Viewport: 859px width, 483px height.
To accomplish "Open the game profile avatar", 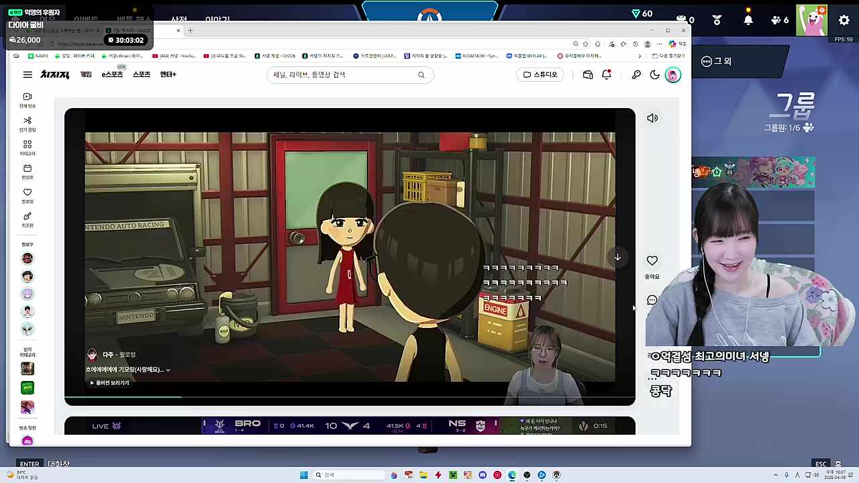I will (811, 20).
